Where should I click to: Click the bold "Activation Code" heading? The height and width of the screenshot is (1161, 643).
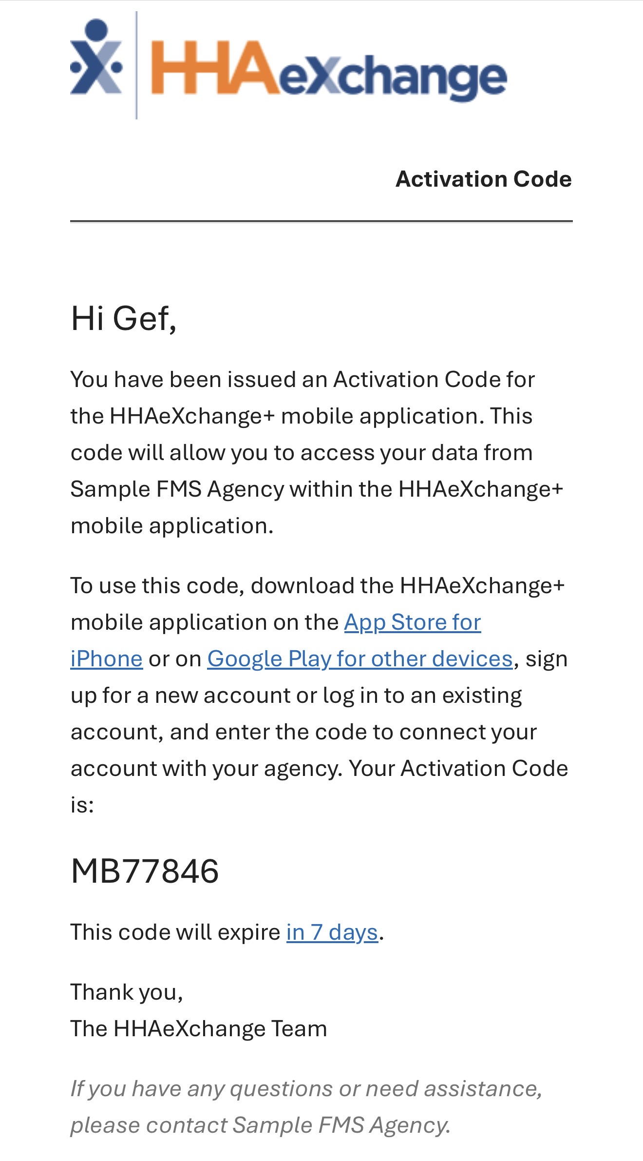483,179
